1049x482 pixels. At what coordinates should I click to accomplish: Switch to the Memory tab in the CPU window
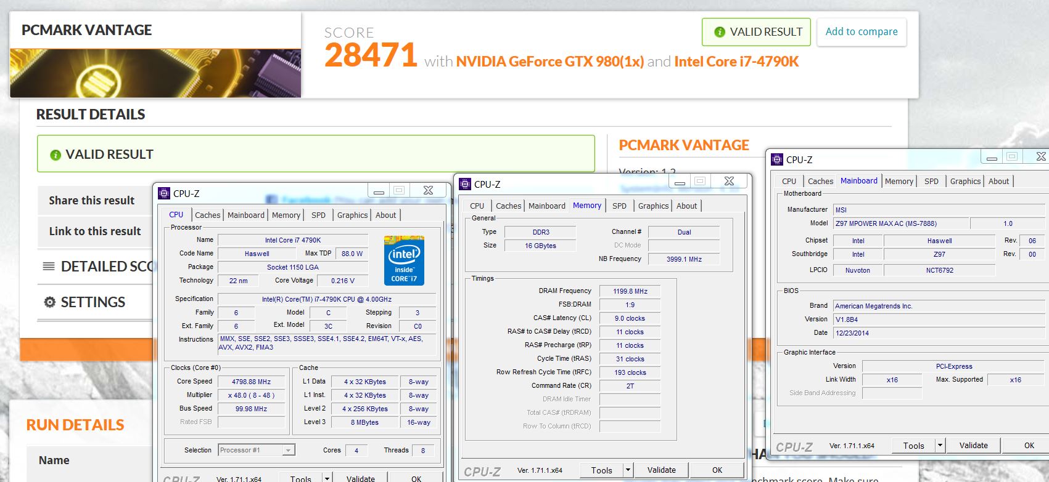click(286, 215)
